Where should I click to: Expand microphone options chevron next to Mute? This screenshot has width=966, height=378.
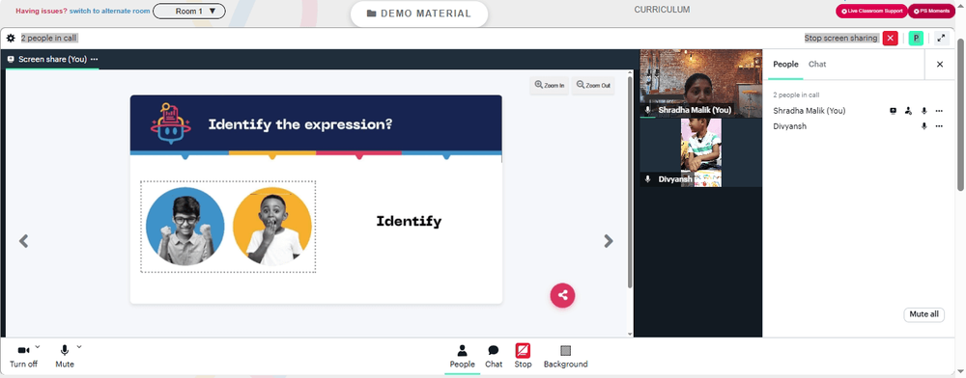[79, 346]
